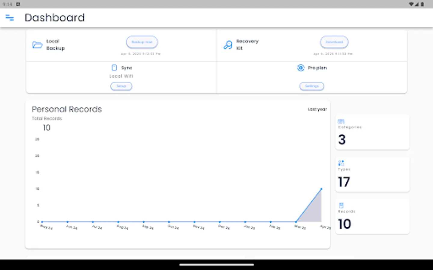The height and width of the screenshot is (270, 433).
Task: Select the Dec 24 chart data point
Action: click(x=220, y=222)
